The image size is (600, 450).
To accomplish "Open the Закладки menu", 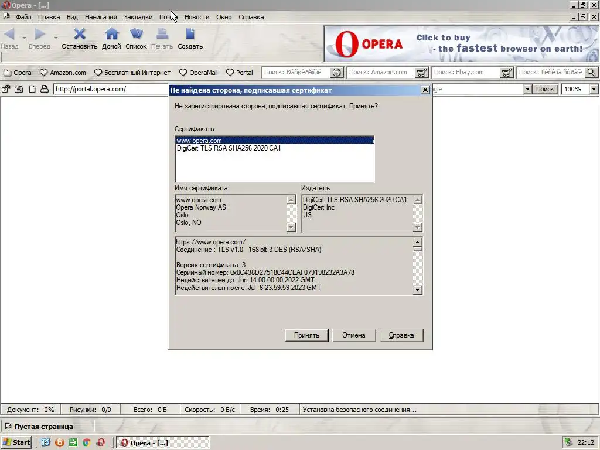I will click(x=138, y=17).
